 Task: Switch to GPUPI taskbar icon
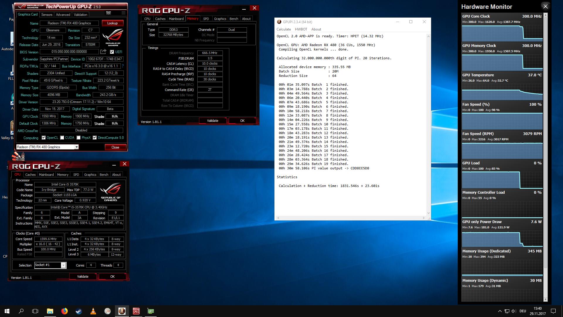click(122, 311)
